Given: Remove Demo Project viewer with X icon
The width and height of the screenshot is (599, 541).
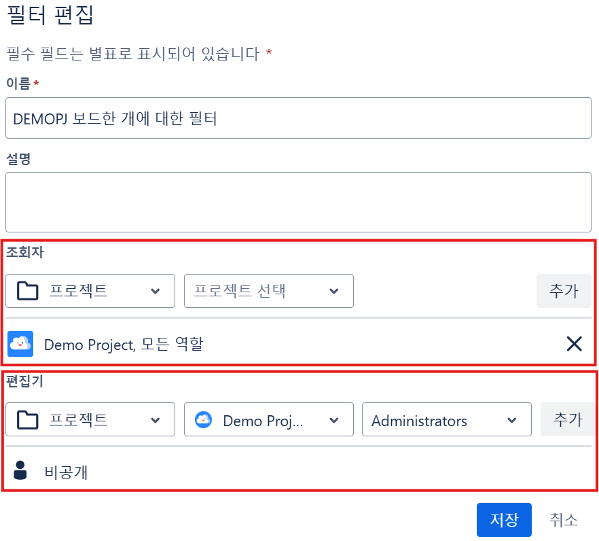Looking at the screenshot, I should pyautogui.click(x=574, y=344).
